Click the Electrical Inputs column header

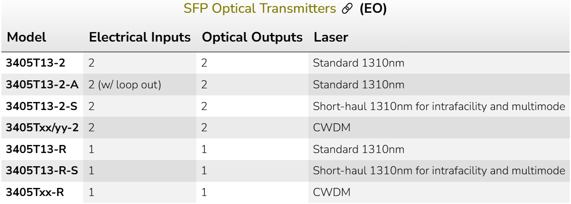tap(140, 37)
